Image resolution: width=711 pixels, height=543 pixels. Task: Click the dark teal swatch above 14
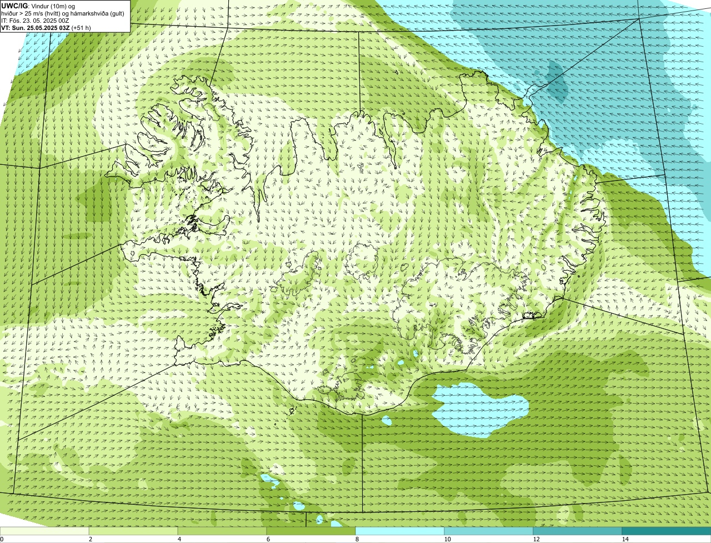tap(667, 531)
